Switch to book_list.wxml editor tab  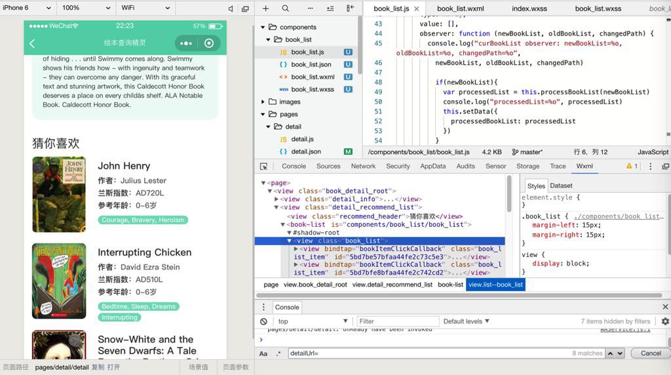pyautogui.click(x=461, y=9)
